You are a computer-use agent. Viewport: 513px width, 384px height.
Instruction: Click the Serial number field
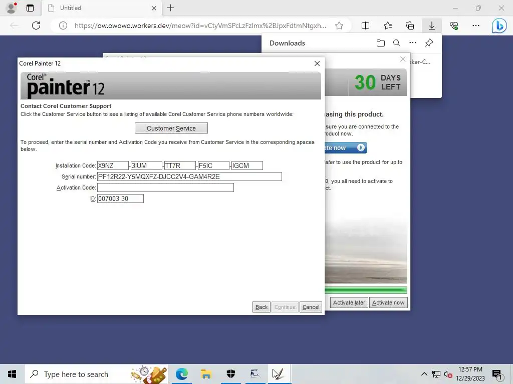pos(189,176)
